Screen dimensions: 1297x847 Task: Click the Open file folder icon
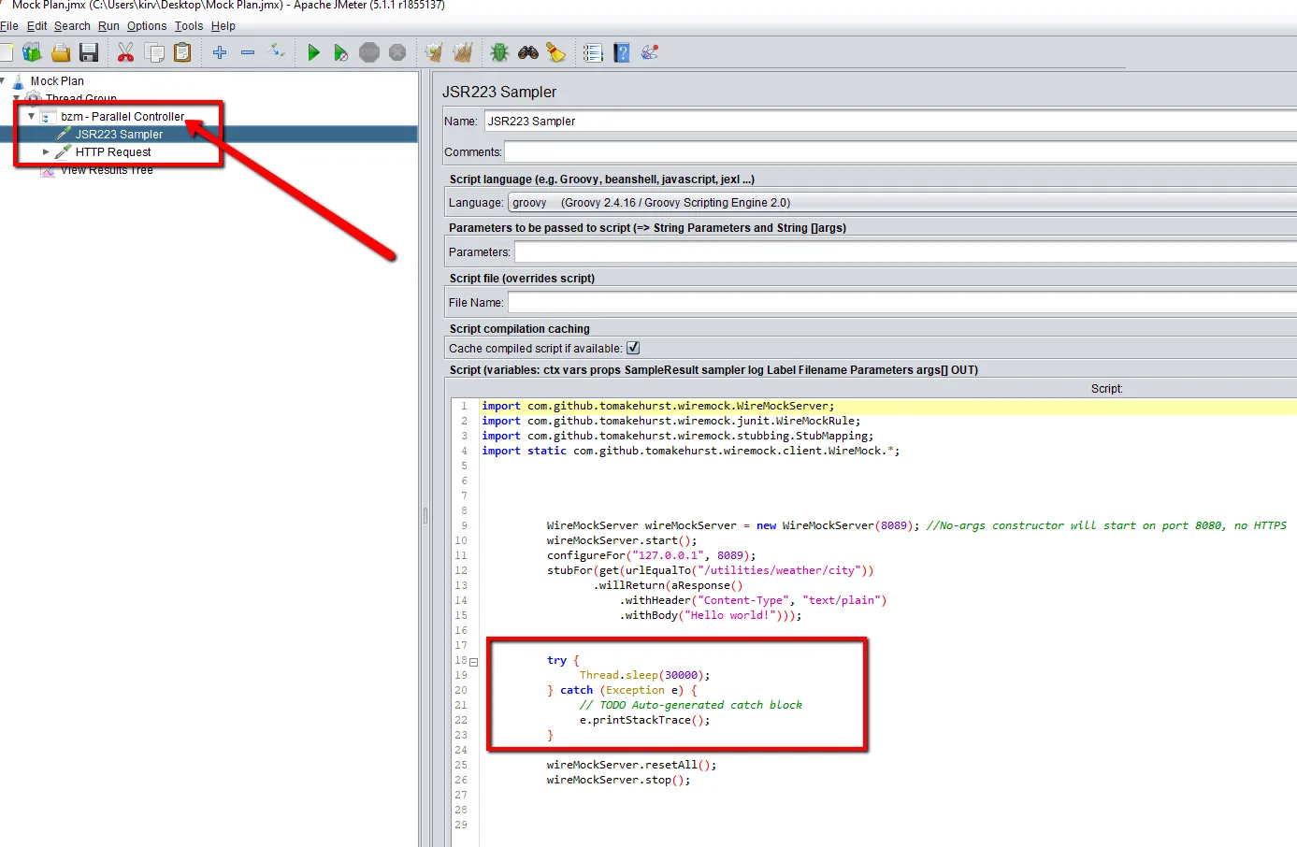[61, 52]
